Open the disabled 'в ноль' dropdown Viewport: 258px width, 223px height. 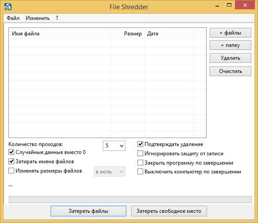[109, 172]
